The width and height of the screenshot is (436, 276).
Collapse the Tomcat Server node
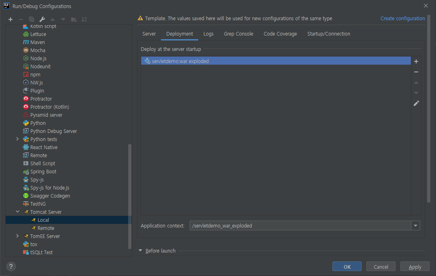[17, 211]
